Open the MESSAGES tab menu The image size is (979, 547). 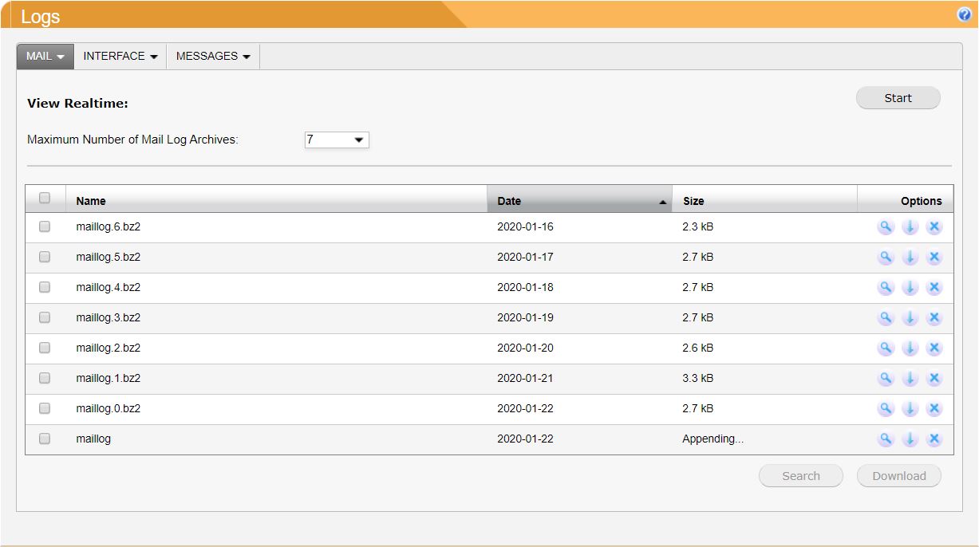[213, 56]
